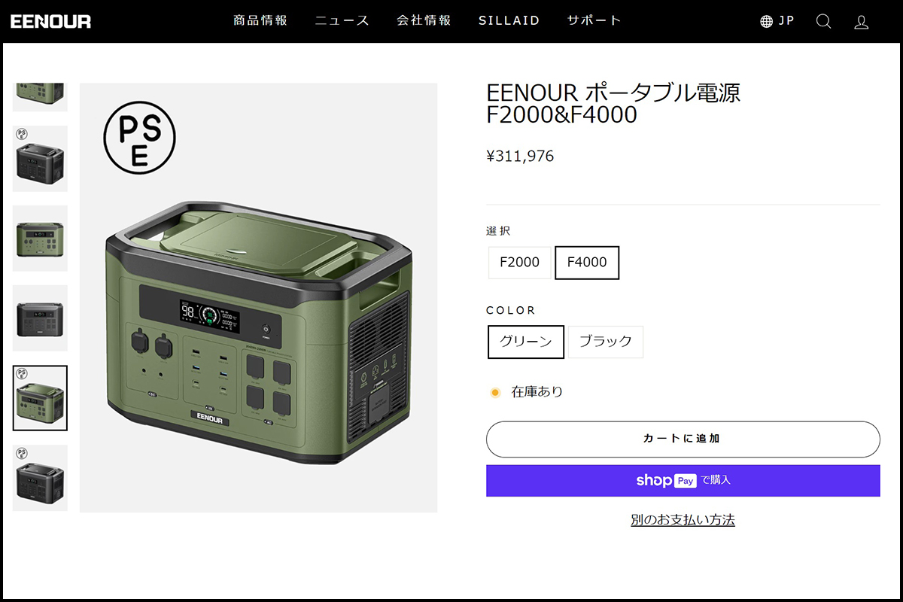Open the SILLAID menu item

coord(509,21)
